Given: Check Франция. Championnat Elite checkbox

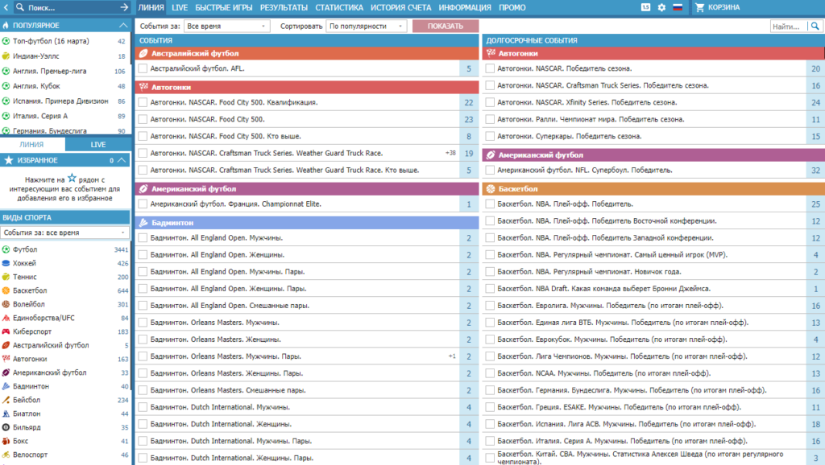Looking at the screenshot, I should click(143, 204).
